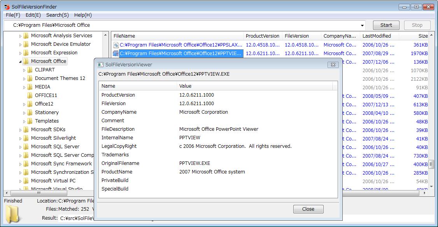Click the folder tree horizontal scrollbar thumb

pos(39,193)
